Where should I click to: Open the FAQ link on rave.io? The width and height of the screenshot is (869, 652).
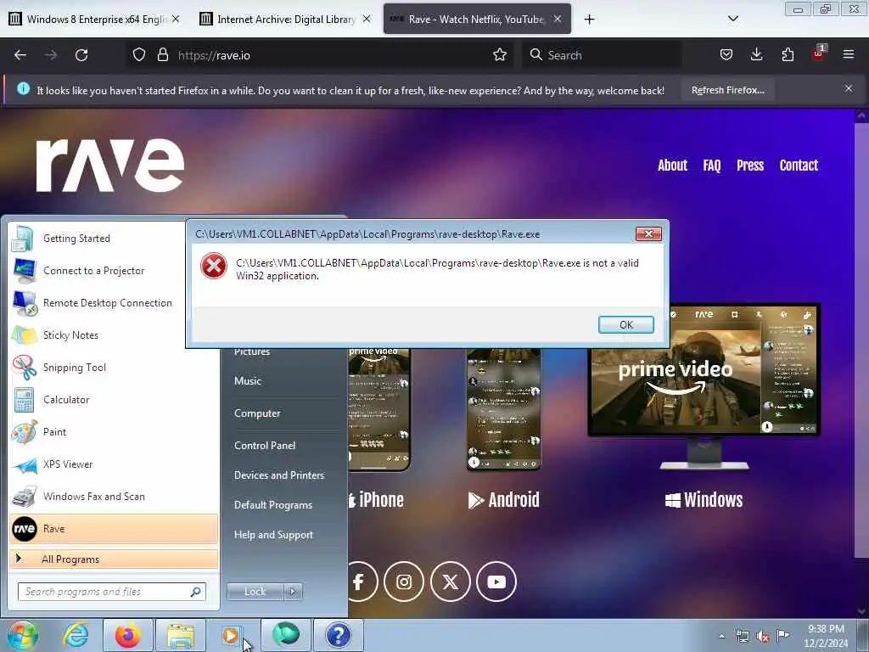(712, 166)
